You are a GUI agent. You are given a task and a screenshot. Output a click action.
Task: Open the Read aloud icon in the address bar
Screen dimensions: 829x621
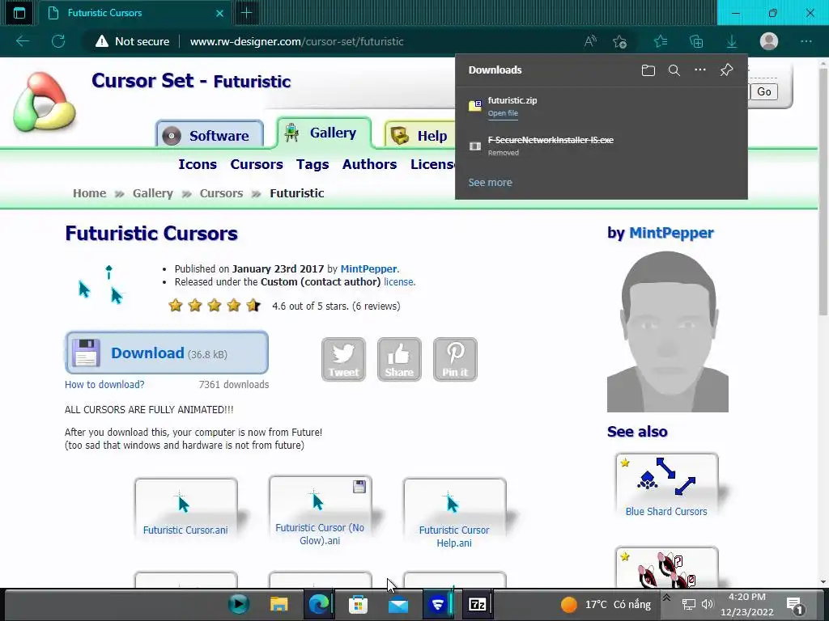[x=590, y=41]
